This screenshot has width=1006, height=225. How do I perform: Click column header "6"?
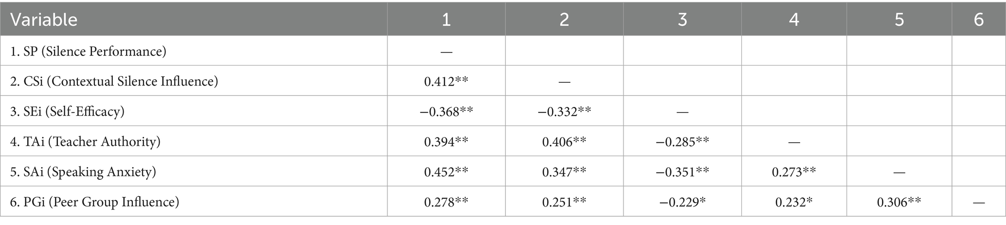[978, 19]
